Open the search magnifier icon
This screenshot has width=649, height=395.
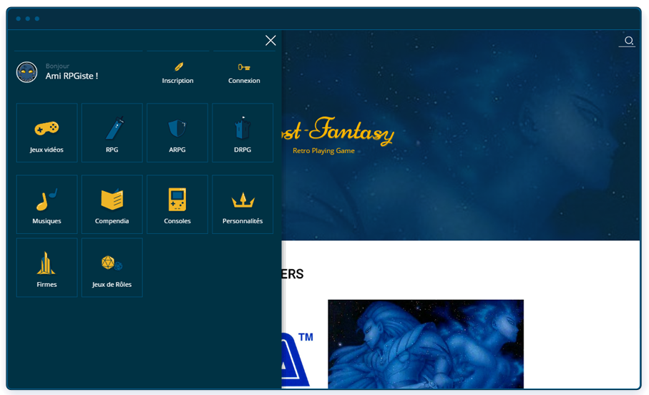click(x=628, y=41)
